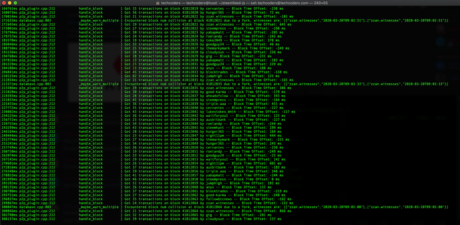
Task: Select witness name 'followbtcnews'
Action: point(219,199)
